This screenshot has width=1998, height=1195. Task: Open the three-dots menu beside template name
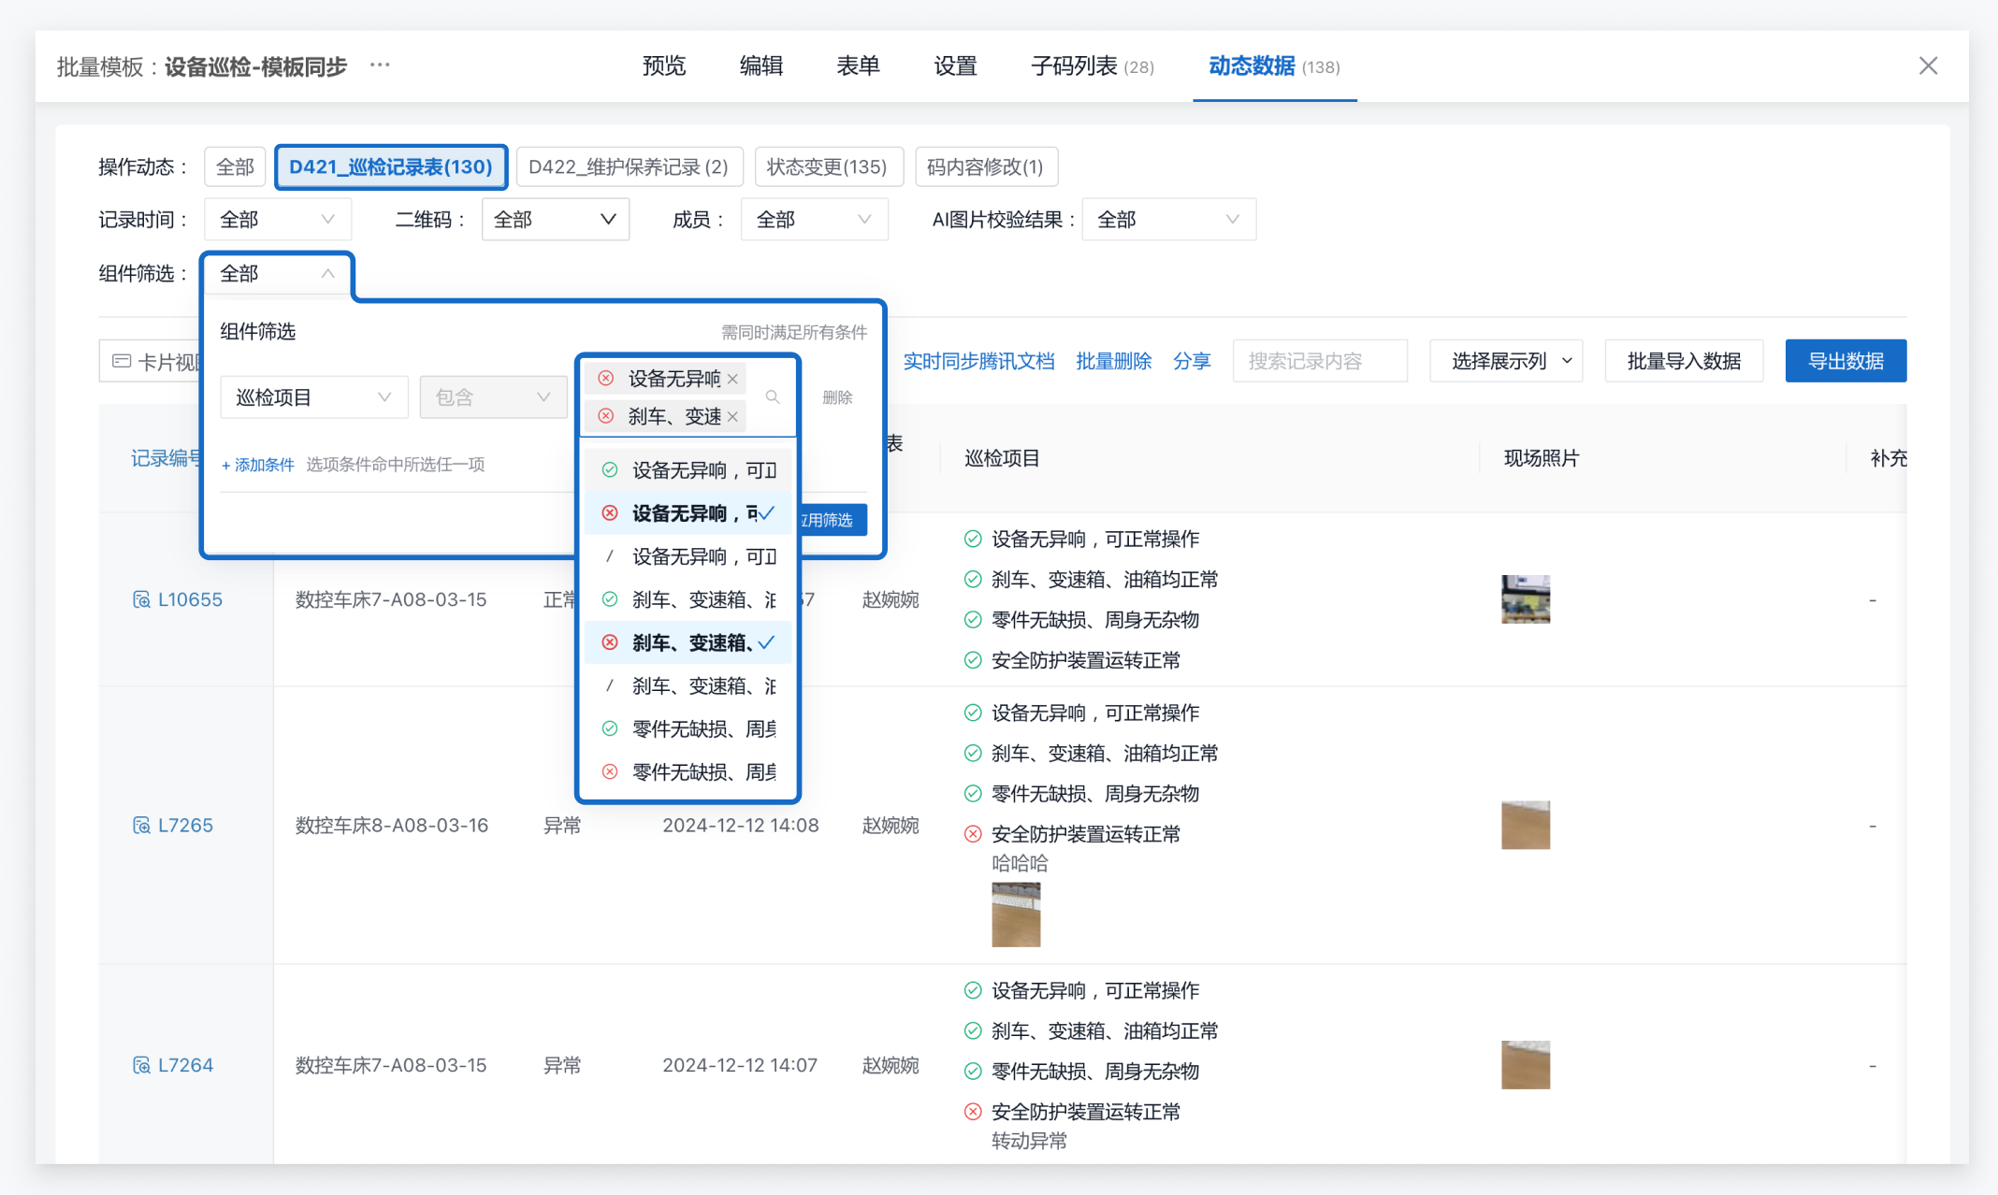coord(380,65)
